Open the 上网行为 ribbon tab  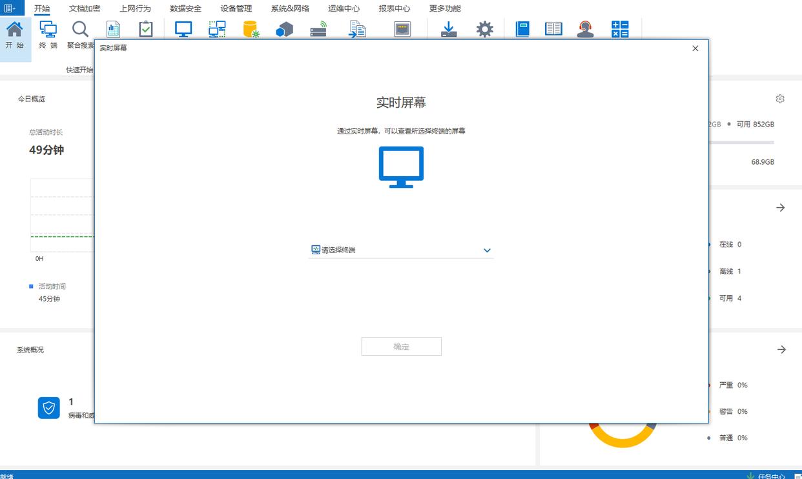tap(135, 8)
